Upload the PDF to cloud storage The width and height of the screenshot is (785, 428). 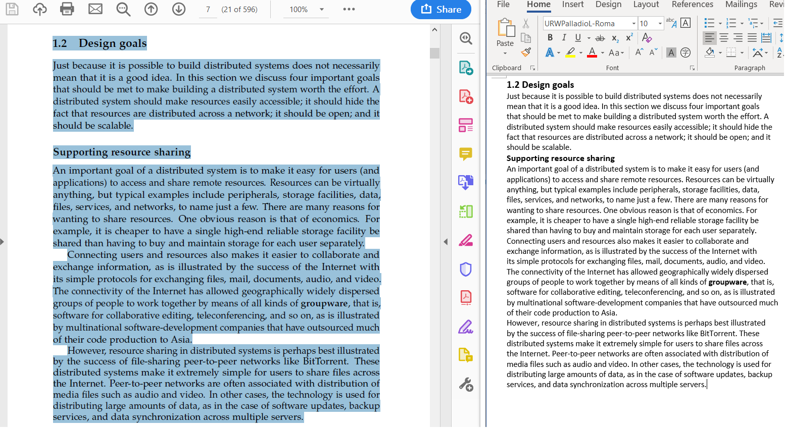tap(39, 9)
